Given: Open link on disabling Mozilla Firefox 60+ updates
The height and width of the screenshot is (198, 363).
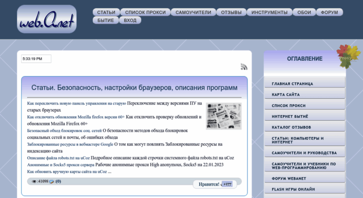Looking at the screenshot, I should point(76,117).
